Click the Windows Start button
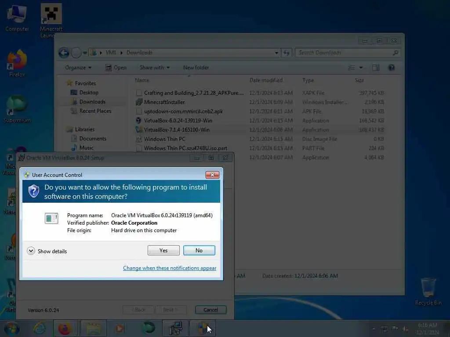The image size is (450, 337). pyautogui.click(x=12, y=328)
